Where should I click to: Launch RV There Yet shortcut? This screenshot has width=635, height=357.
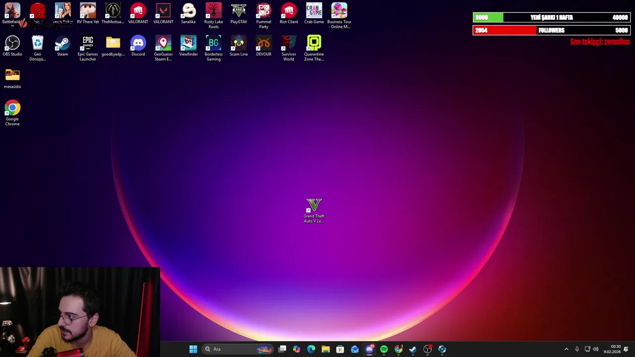tap(88, 14)
